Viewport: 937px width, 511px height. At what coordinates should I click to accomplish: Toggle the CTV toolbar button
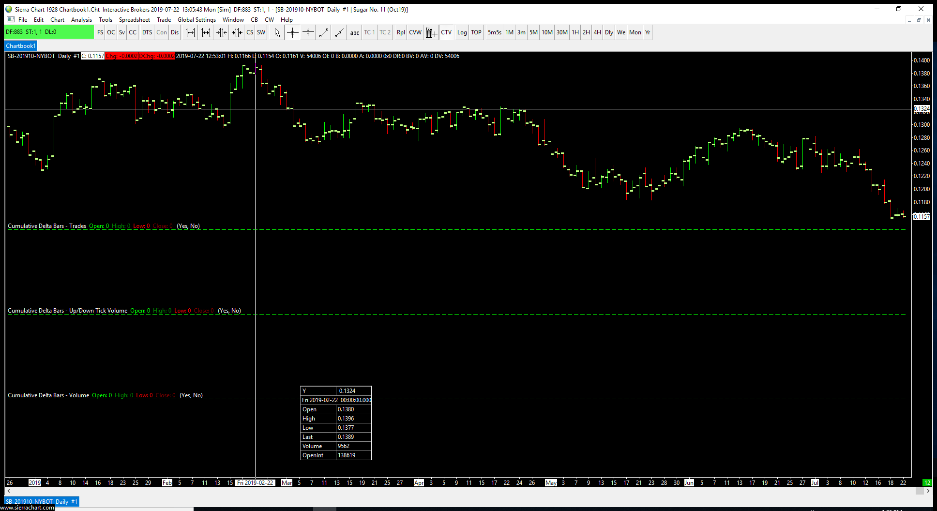[x=446, y=32]
